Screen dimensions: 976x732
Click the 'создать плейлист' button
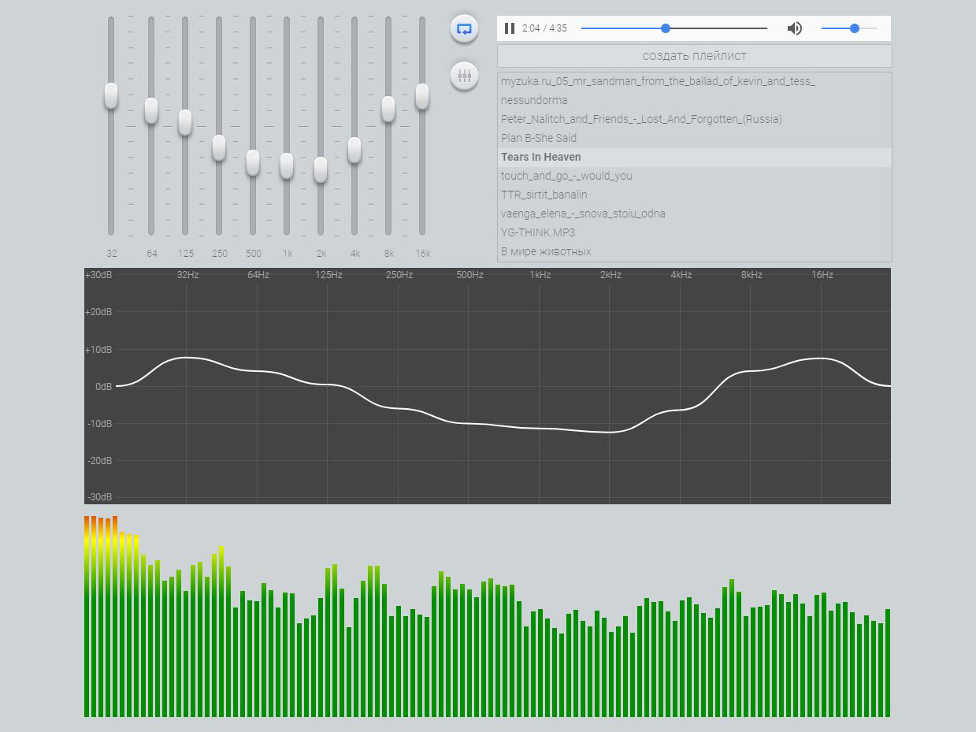coord(694,56)
